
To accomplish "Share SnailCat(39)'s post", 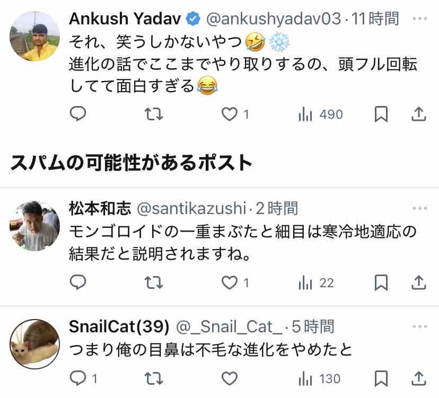I will 418,378.
